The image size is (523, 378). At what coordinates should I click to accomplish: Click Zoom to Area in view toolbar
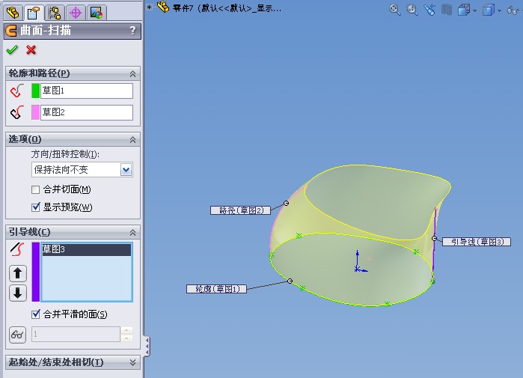coord(412,10)
